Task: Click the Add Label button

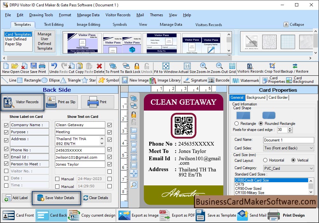Action: point(17,198)
